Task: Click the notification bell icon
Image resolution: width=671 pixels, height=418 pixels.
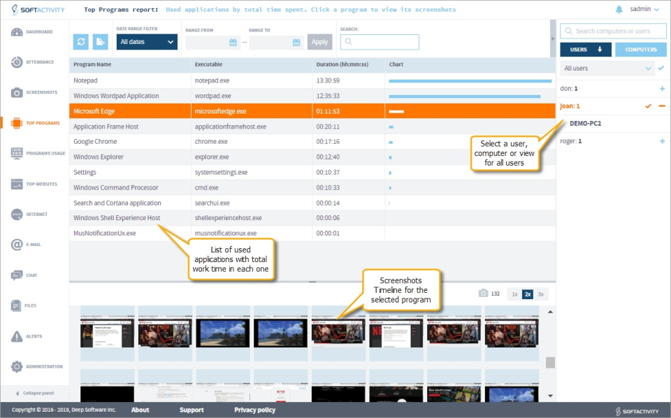Action: pos(619,10)
